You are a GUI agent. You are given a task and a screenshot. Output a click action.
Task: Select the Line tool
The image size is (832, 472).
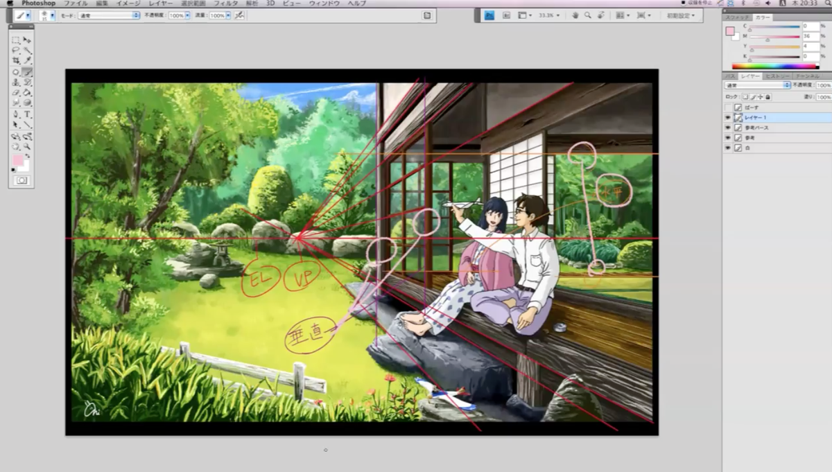27,124
